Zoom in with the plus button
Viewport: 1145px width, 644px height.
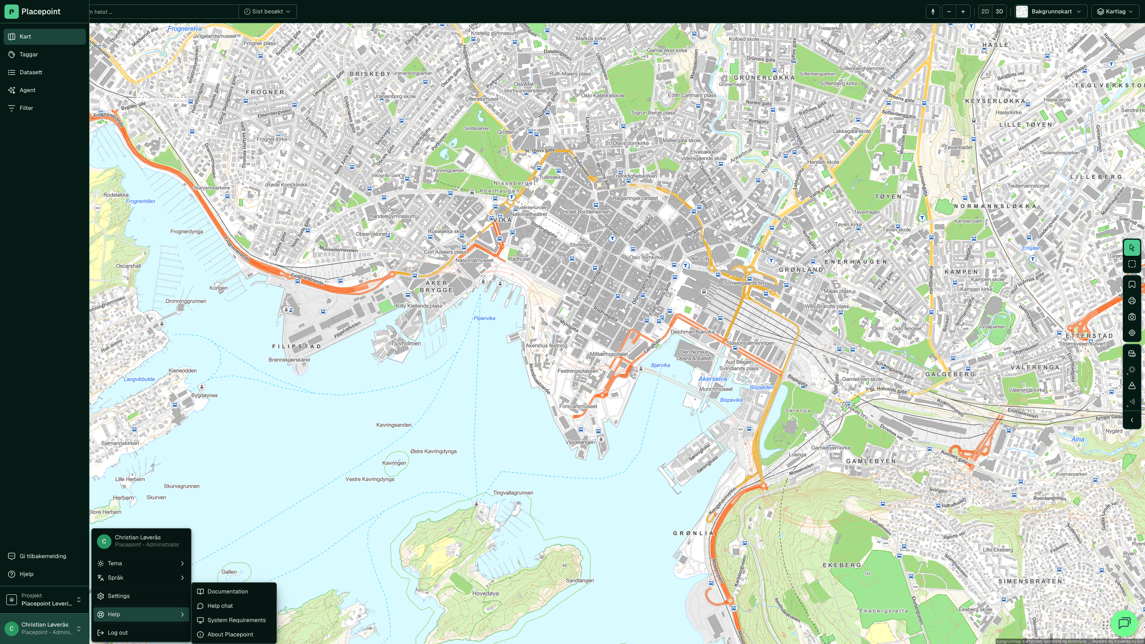963,12
